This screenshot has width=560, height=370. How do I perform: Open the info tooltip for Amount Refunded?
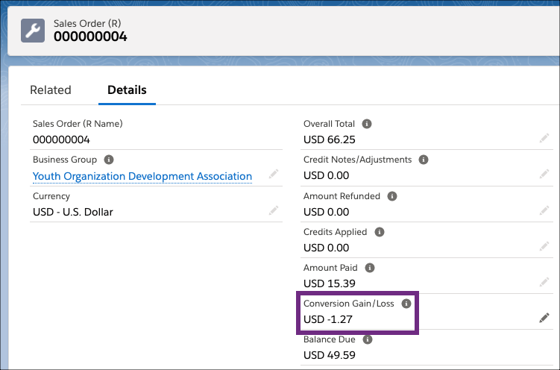click(392, 196)
